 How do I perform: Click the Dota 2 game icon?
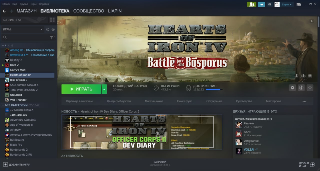point(7,65)
